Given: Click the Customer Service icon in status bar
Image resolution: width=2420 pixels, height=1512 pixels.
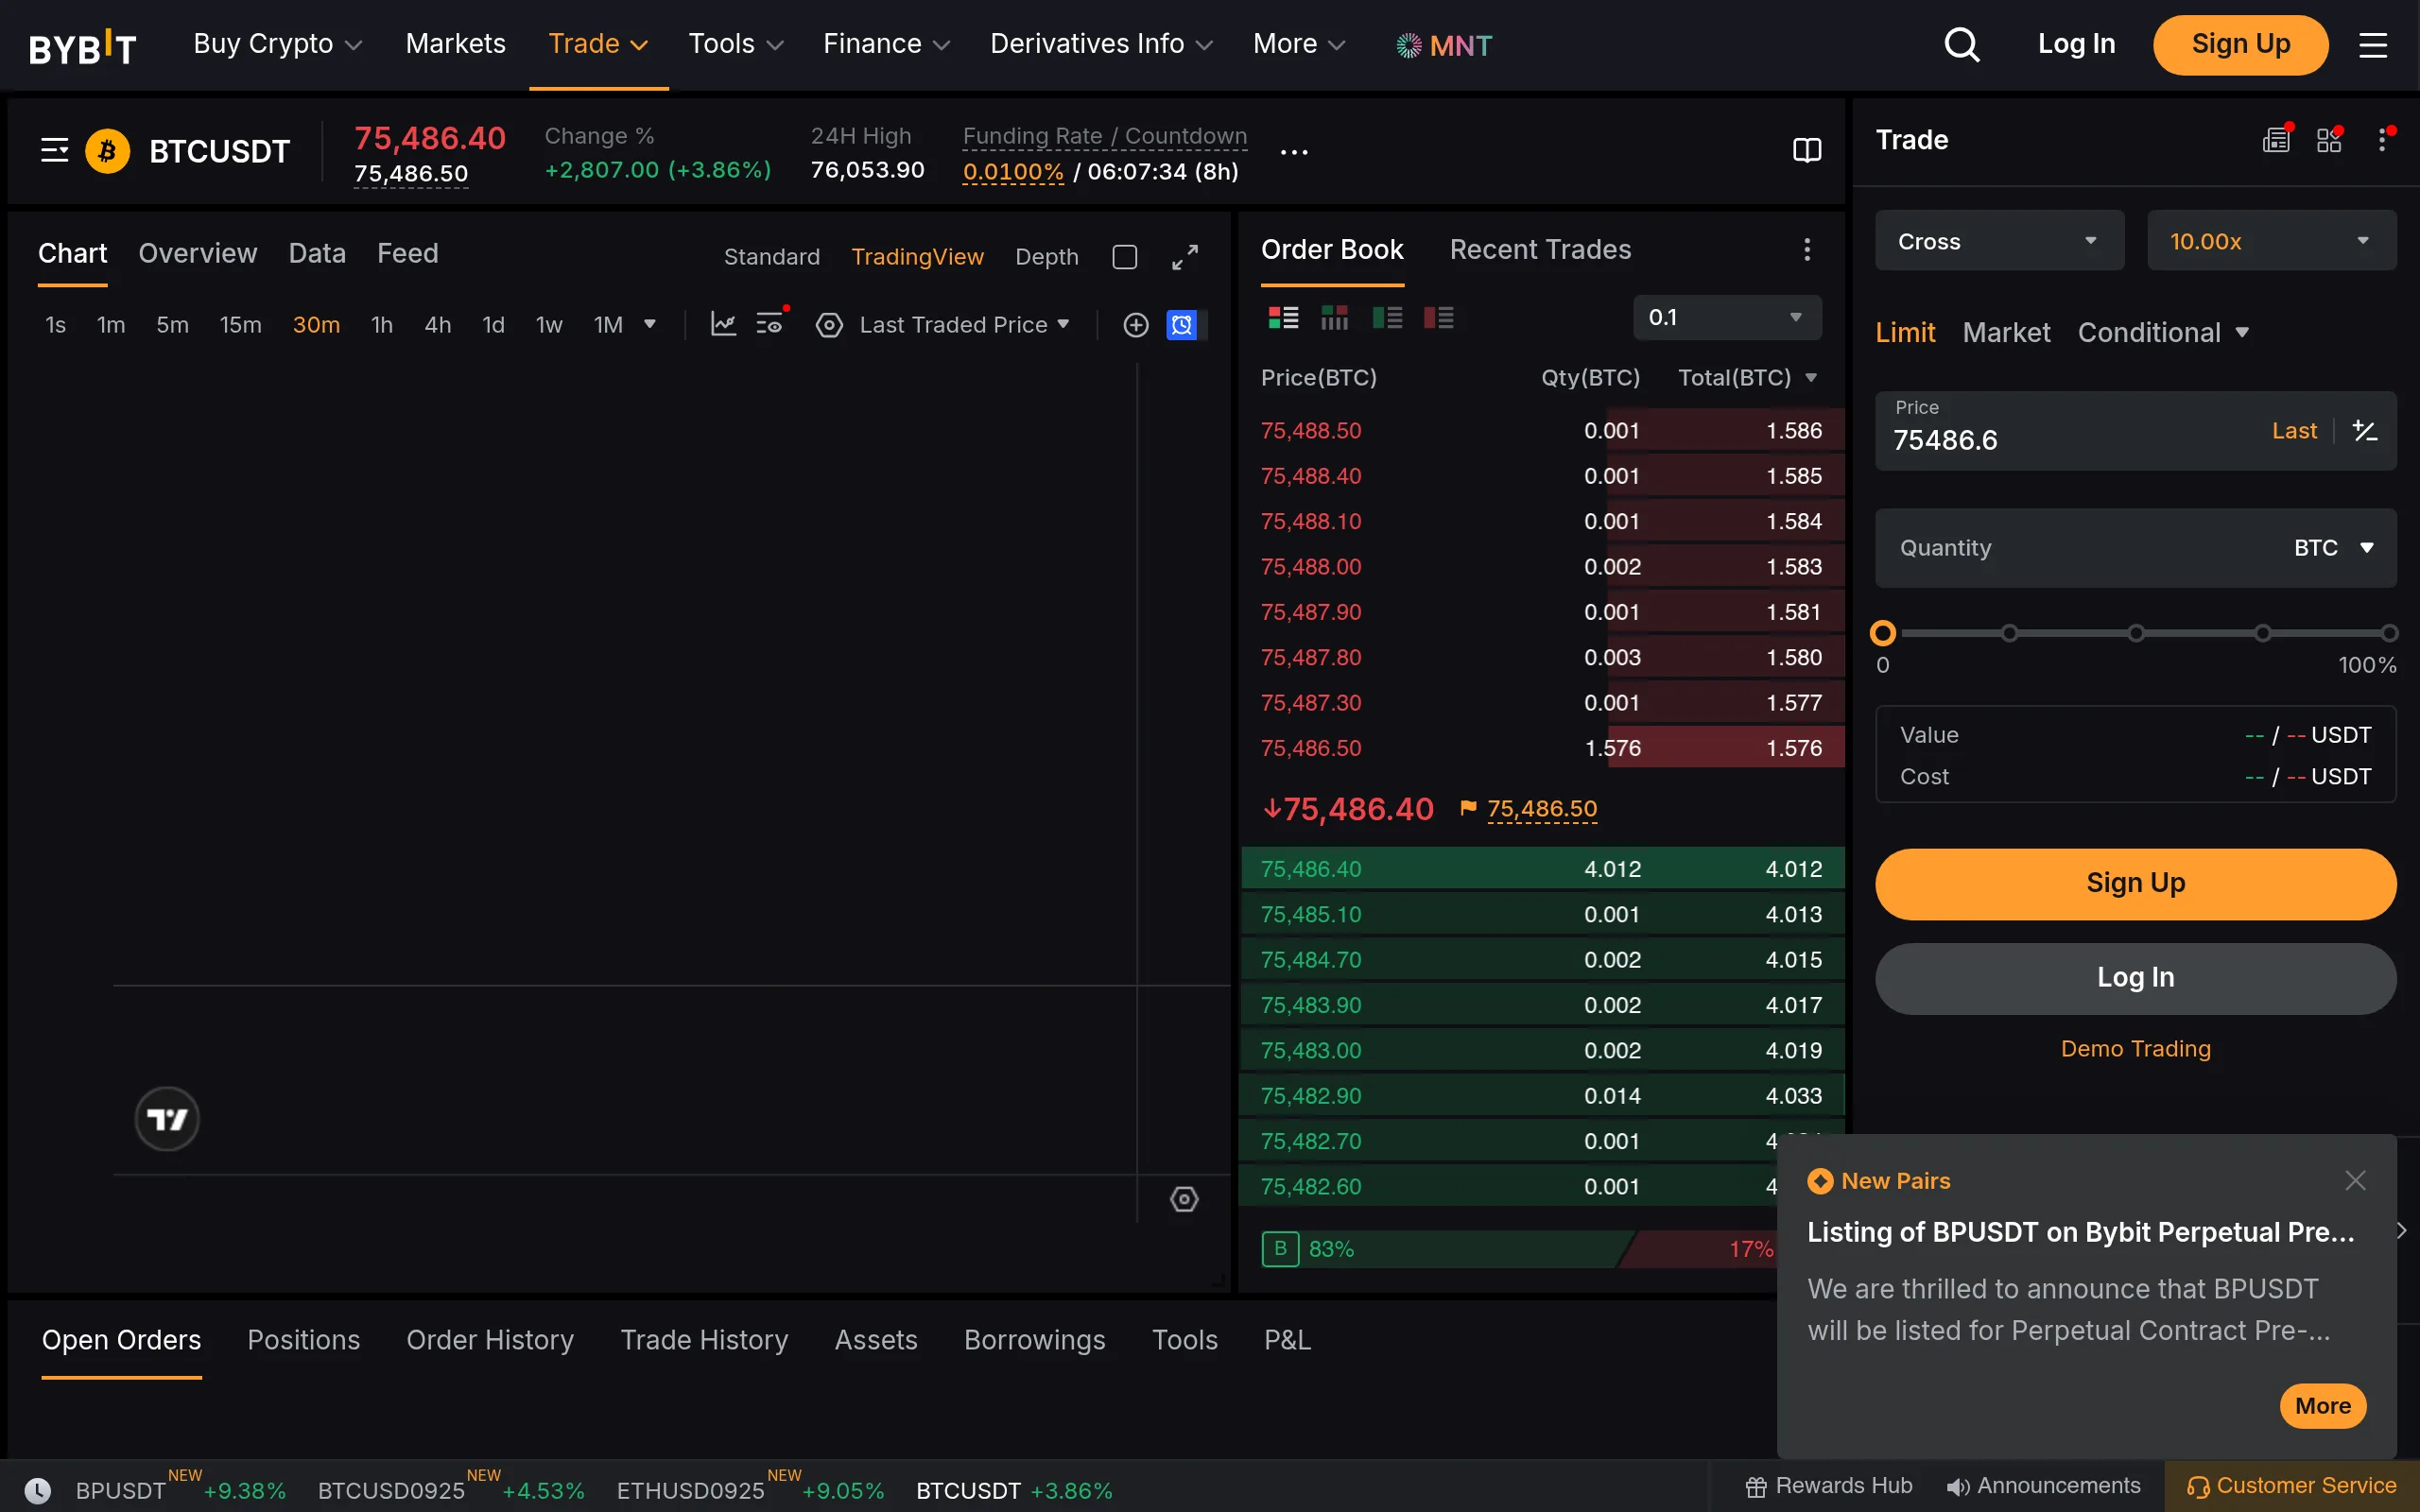Looking at the screenshot, I should tap(2197, 1487).
